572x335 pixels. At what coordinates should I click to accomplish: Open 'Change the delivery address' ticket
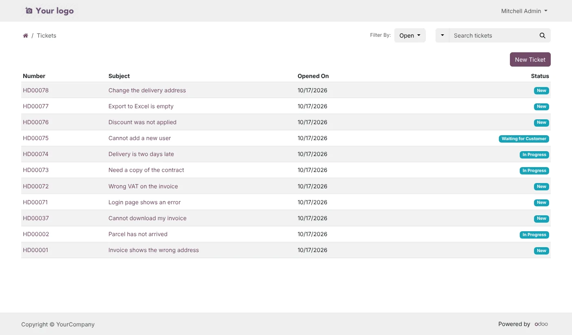tap(147, 90)
